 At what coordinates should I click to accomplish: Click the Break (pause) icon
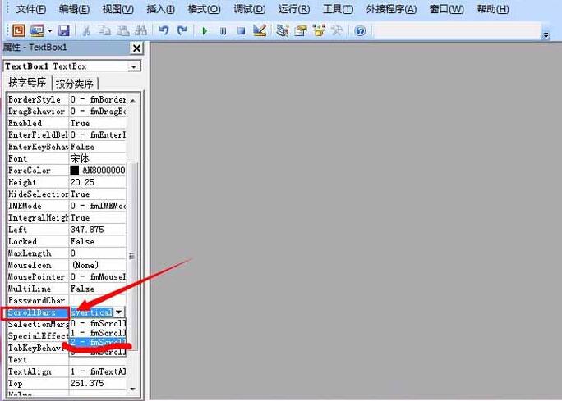pyautogui.click(x=223, y=30)
